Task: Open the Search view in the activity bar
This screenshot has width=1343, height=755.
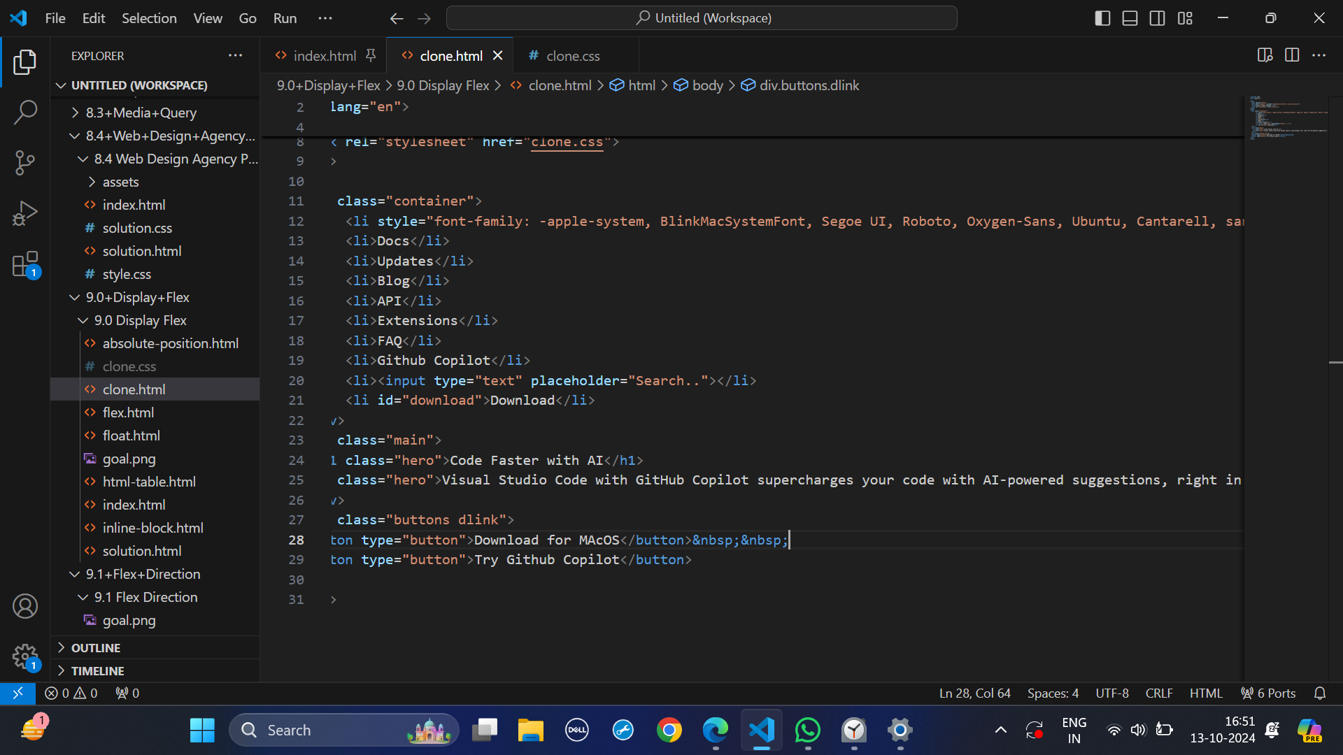Action: (25, 112)
